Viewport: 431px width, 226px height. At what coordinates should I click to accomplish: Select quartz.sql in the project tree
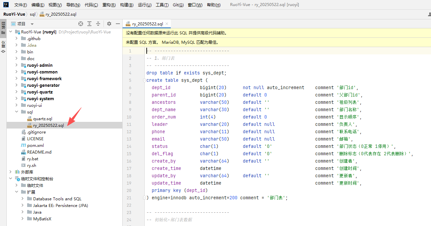click(43, 119)
